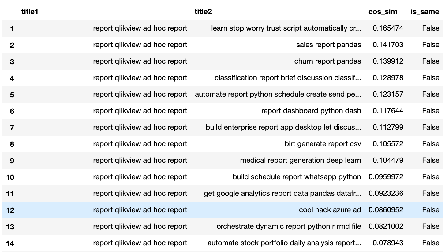Click the 'cool hack azure ad' cell
445x252 pixels.
pyautogui.click(x=330, y=210)
